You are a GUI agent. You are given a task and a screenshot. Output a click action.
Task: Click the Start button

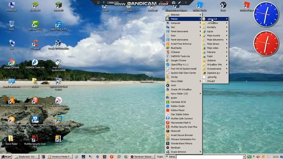pos(6,157)
